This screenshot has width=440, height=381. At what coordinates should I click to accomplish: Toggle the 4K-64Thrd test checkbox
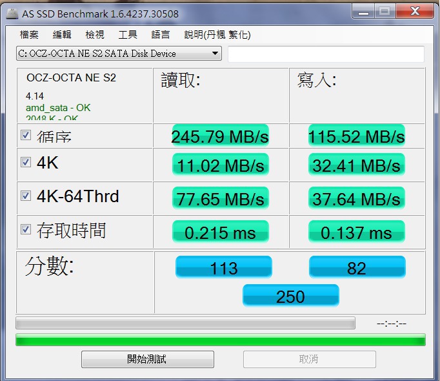(26, 196)
